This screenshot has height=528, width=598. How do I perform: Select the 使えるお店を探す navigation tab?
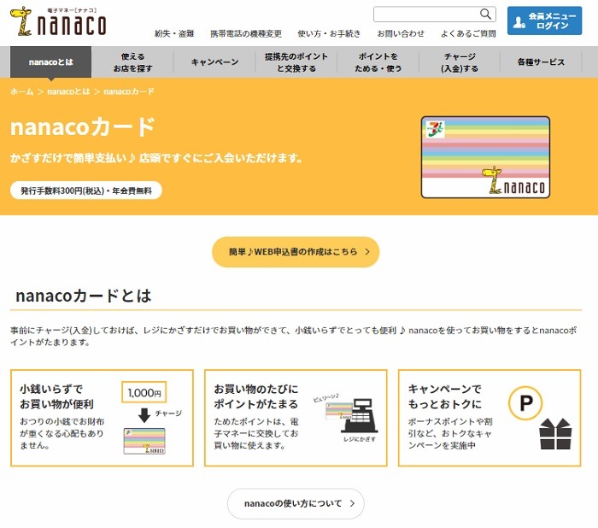pos(132,62)
